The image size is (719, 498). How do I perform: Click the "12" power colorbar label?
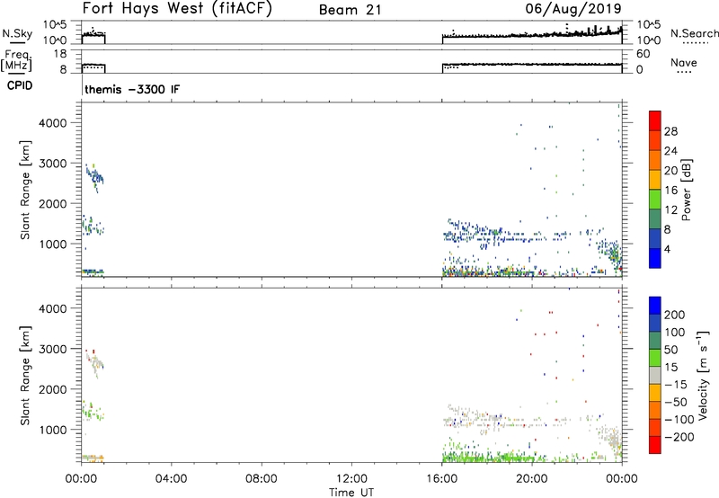tap(670, 210)
